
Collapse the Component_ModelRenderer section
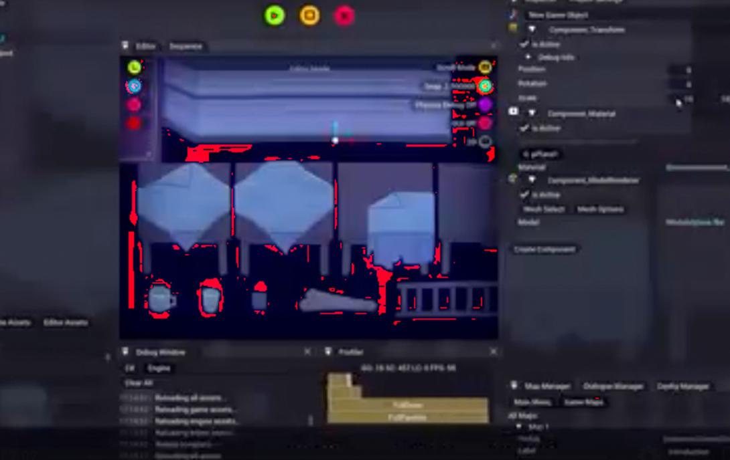(532, 180)
